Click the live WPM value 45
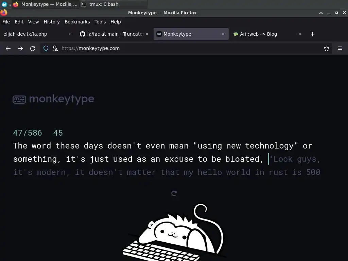 coord(58,133)
